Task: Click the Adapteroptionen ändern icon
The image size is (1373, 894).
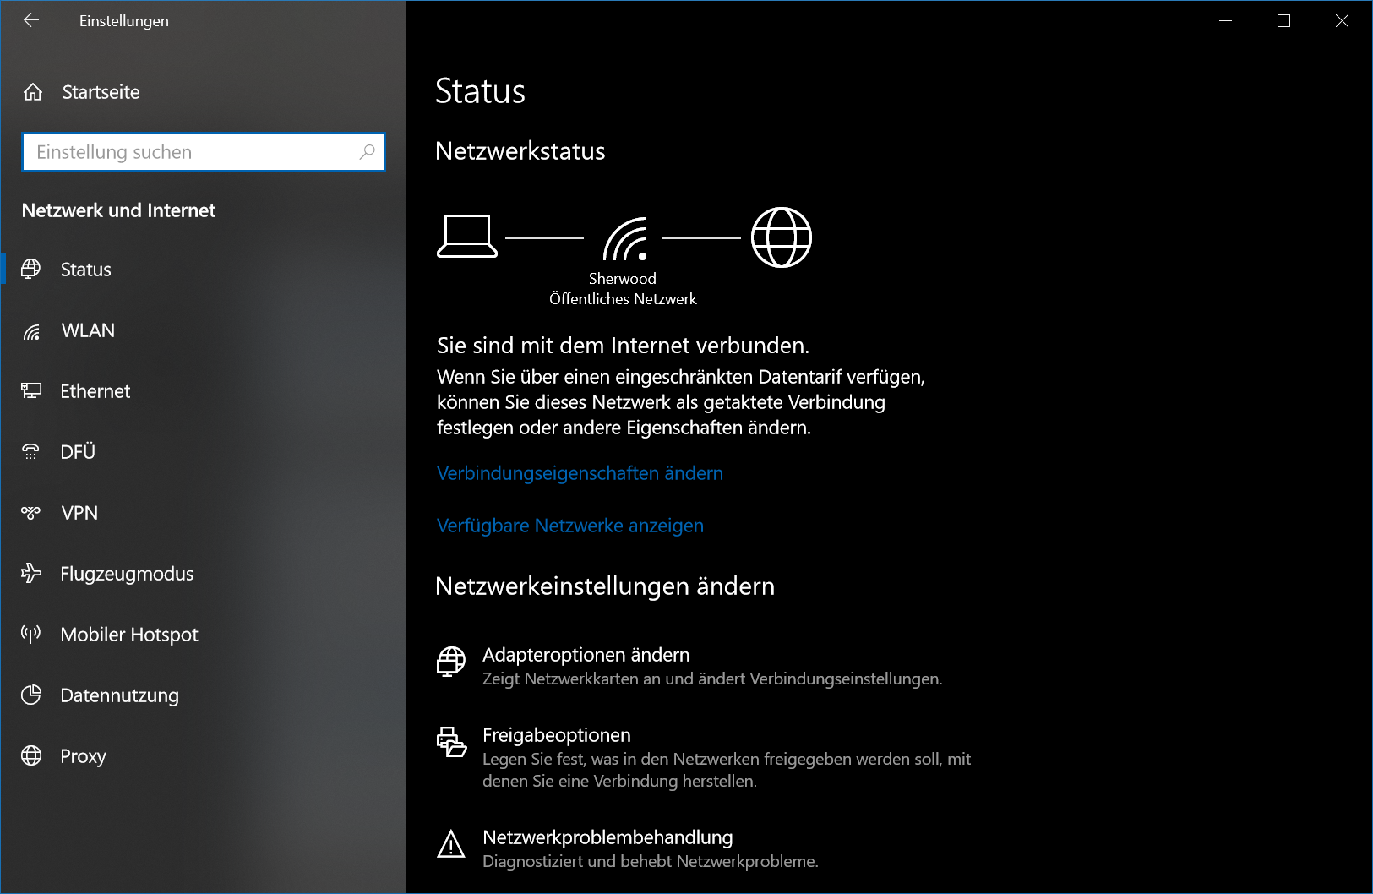Action: (x=451, y=662)
